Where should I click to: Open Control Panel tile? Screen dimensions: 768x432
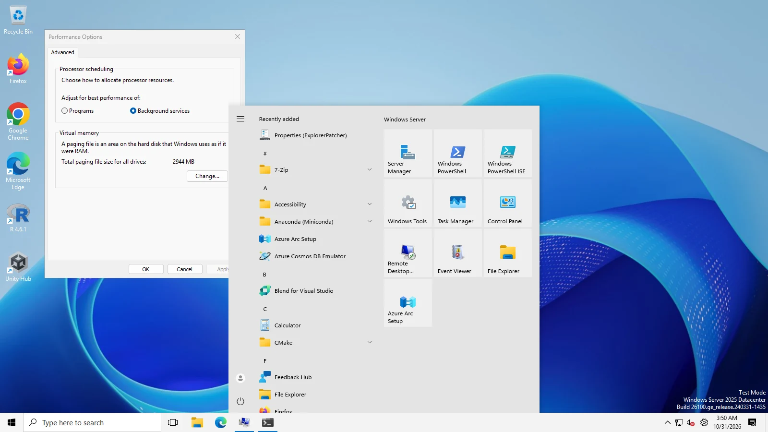(508, 204)
